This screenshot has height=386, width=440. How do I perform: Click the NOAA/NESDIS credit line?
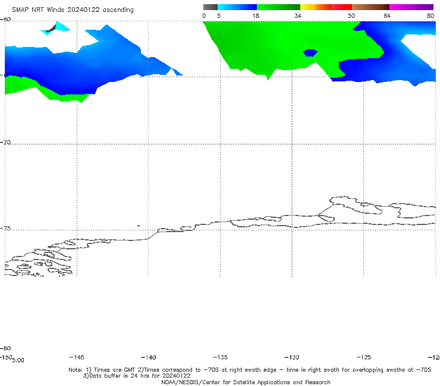246,382
